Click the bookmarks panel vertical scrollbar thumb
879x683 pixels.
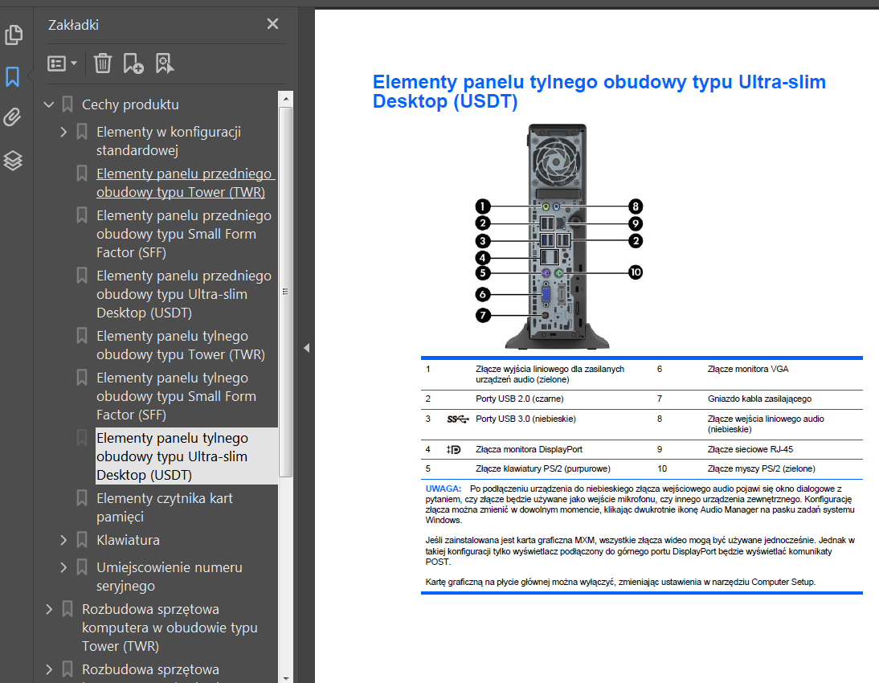286,292
